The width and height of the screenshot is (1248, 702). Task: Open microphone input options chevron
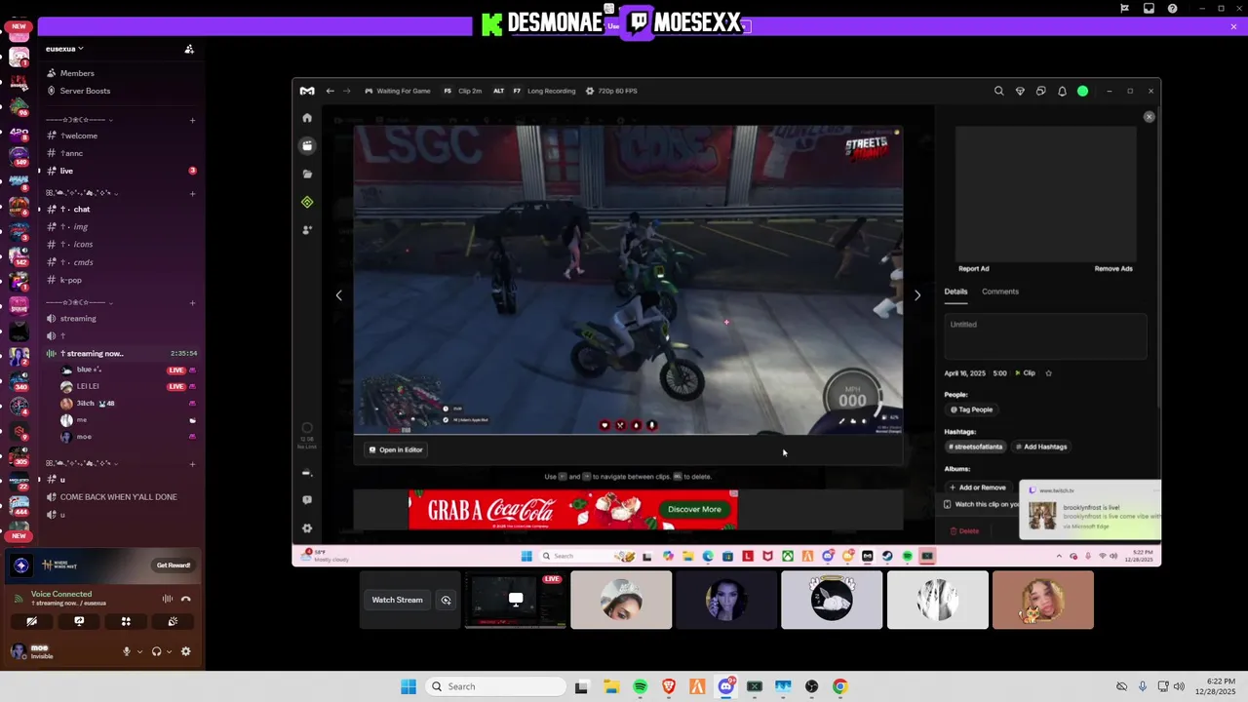(139, 651)
